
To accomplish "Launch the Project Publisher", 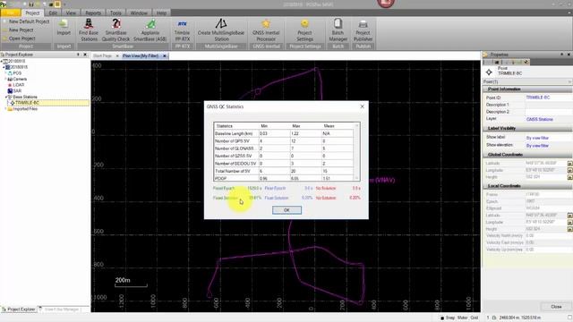I will (x=363, y=30).
